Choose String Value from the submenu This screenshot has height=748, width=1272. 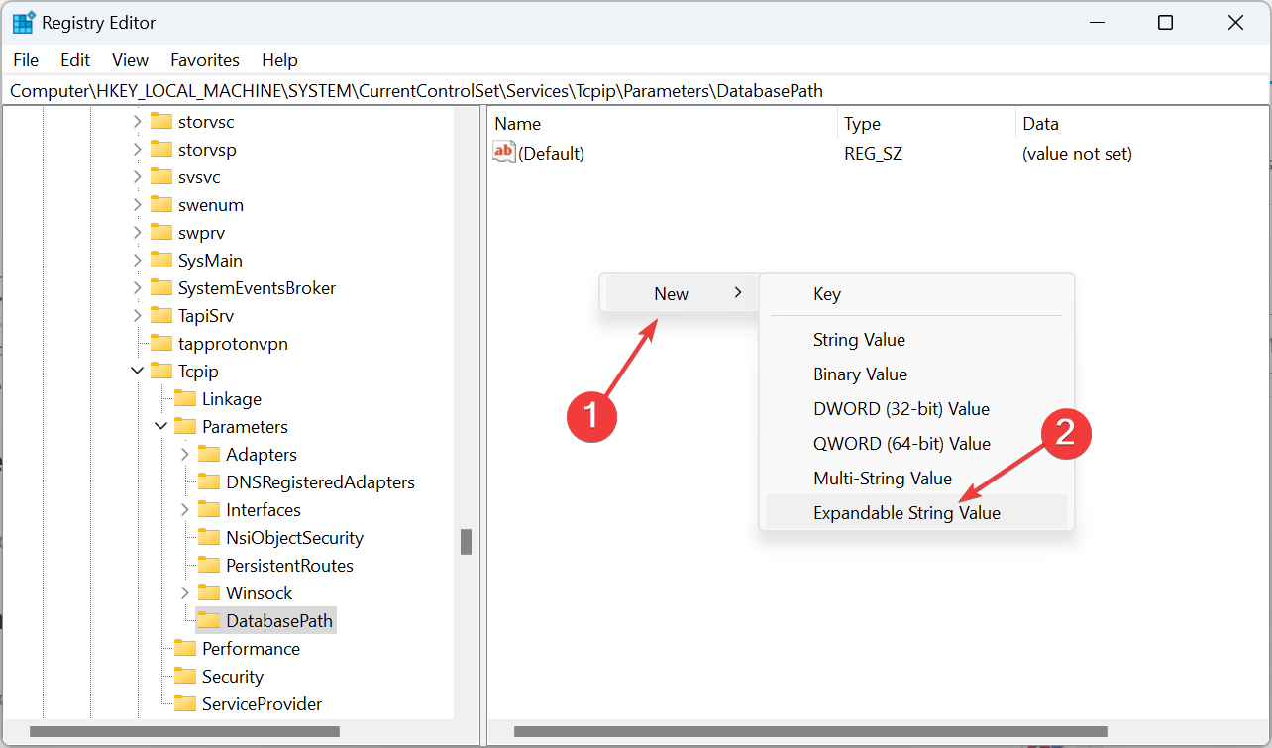click(917, 340)
